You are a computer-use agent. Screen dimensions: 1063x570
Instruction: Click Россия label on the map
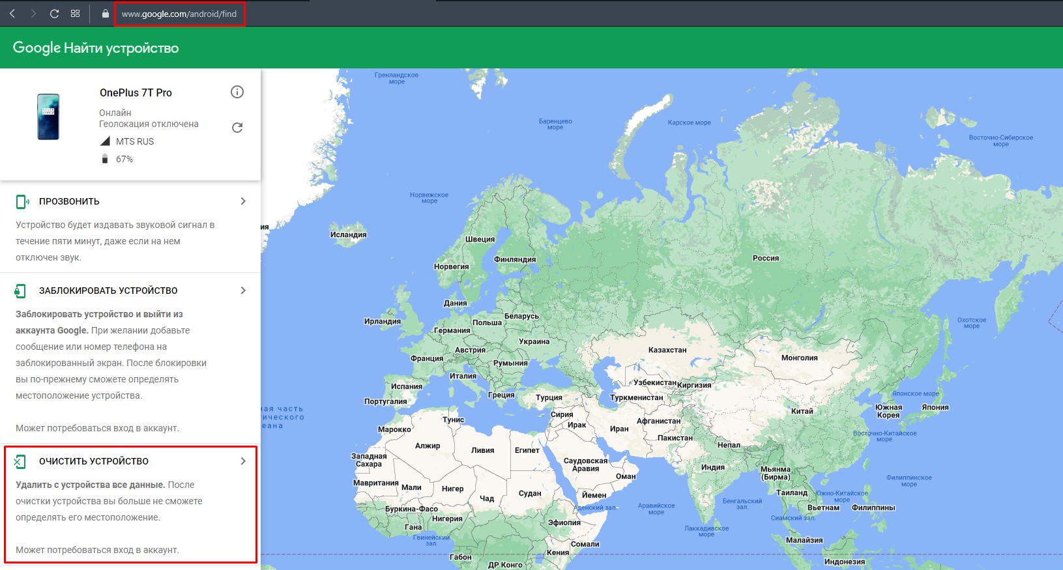click(x=766, y=258)
